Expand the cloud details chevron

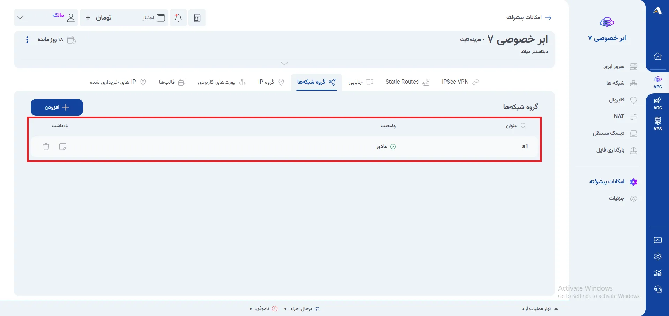(284, 64)
